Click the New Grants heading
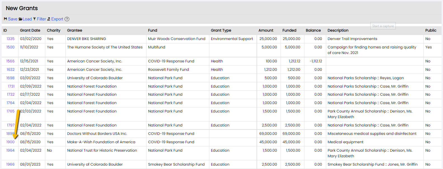 [x=22, y=8]
